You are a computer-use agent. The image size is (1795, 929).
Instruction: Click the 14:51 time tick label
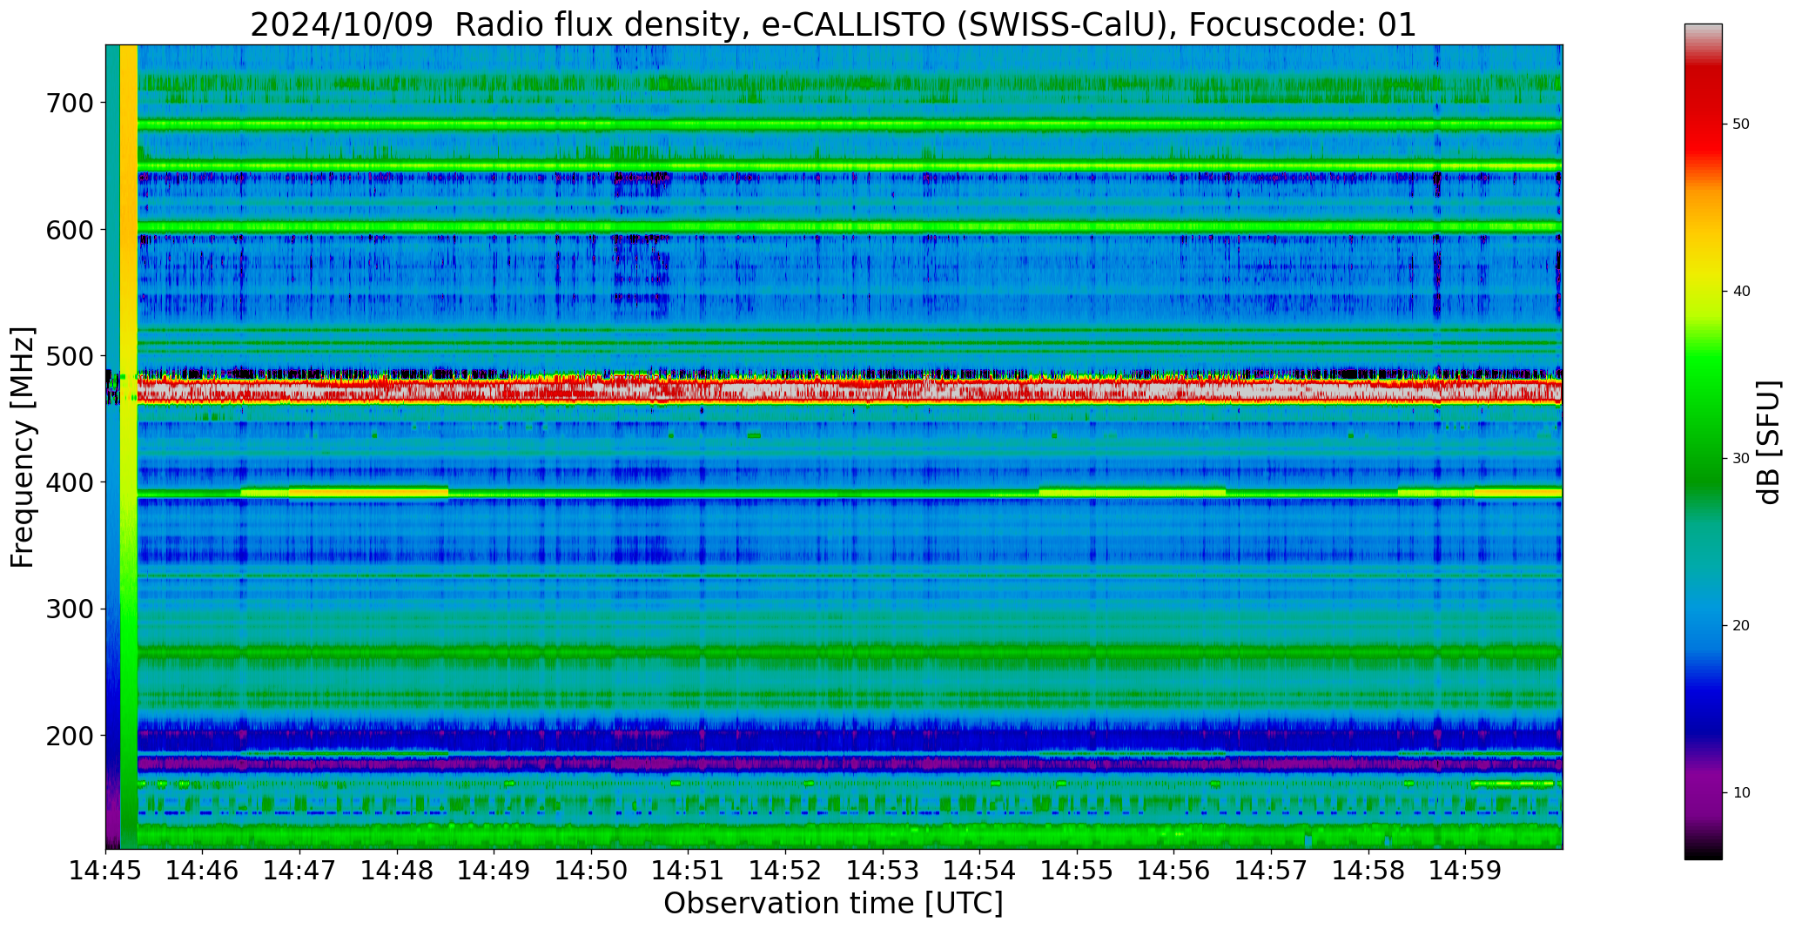pos(689,870)
